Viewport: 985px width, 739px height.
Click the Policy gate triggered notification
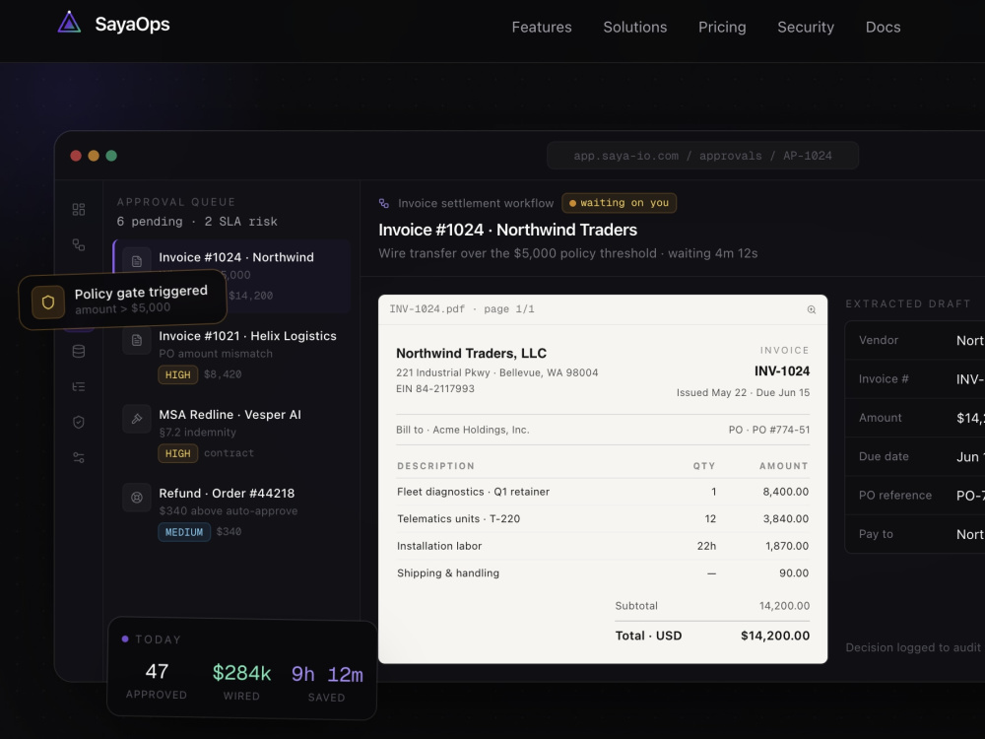click(x=122, y=301)
